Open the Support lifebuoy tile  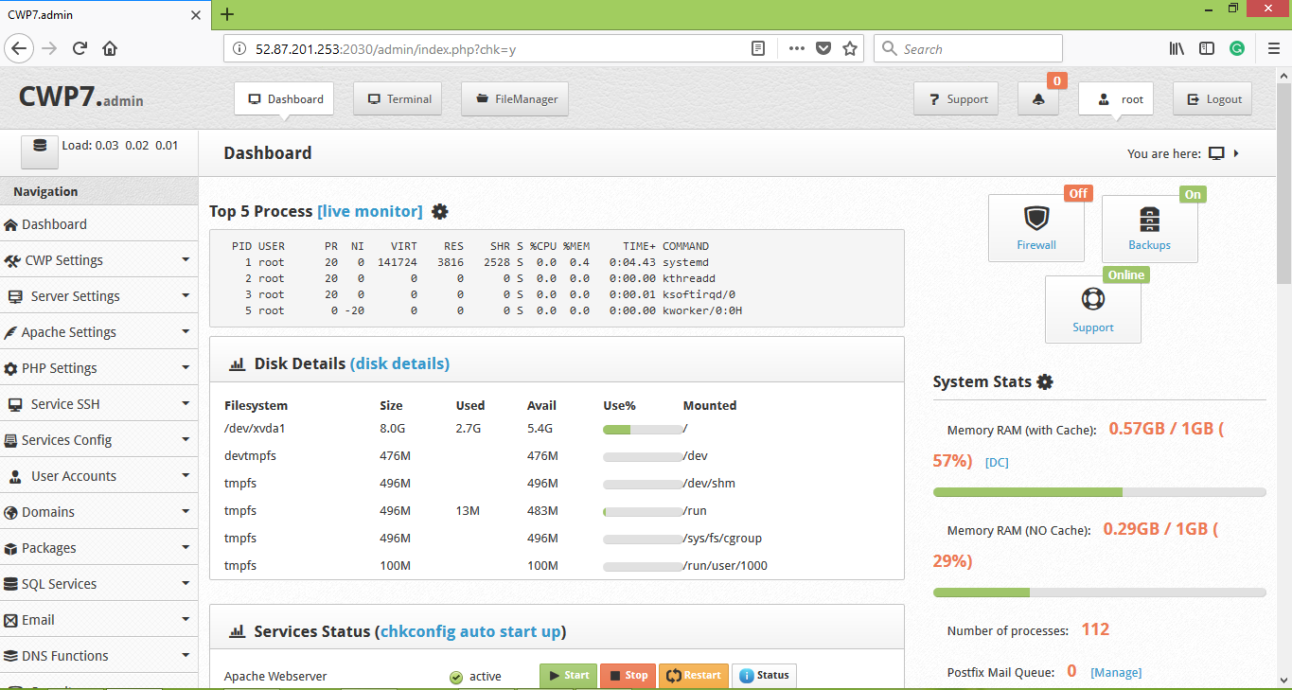pos(1093,310)
